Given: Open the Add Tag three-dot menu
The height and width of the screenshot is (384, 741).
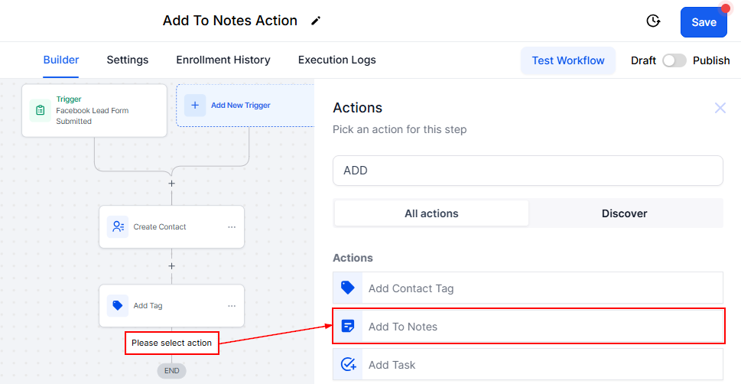Looking at the screenshot, I should (232, 306).
